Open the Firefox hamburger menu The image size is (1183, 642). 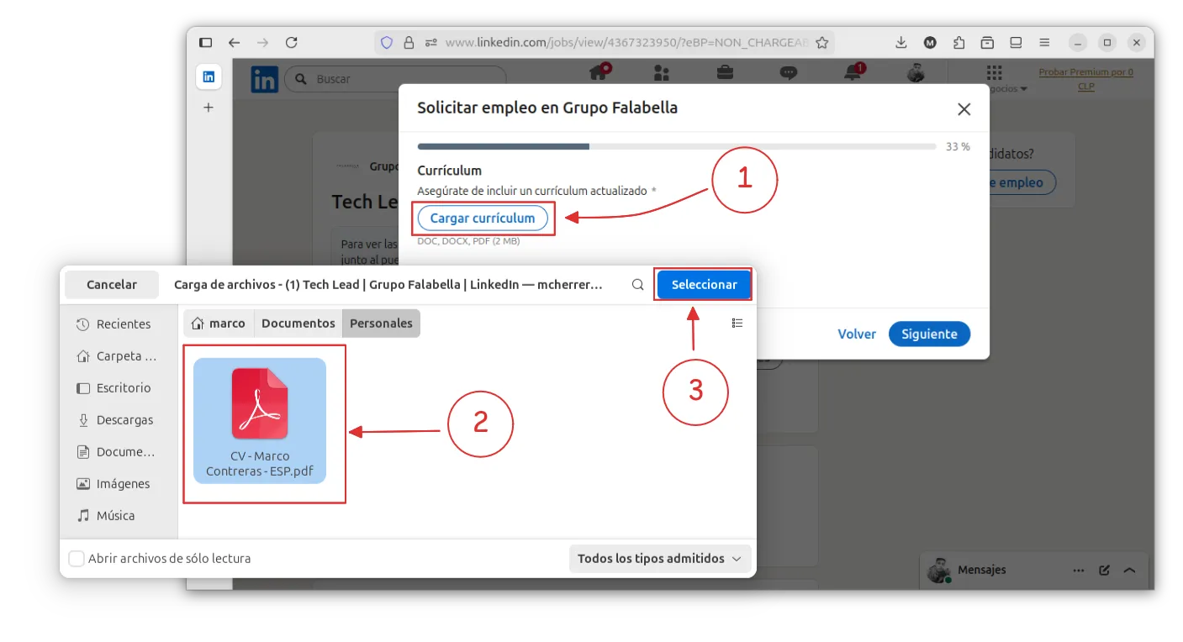(1044, 42)
